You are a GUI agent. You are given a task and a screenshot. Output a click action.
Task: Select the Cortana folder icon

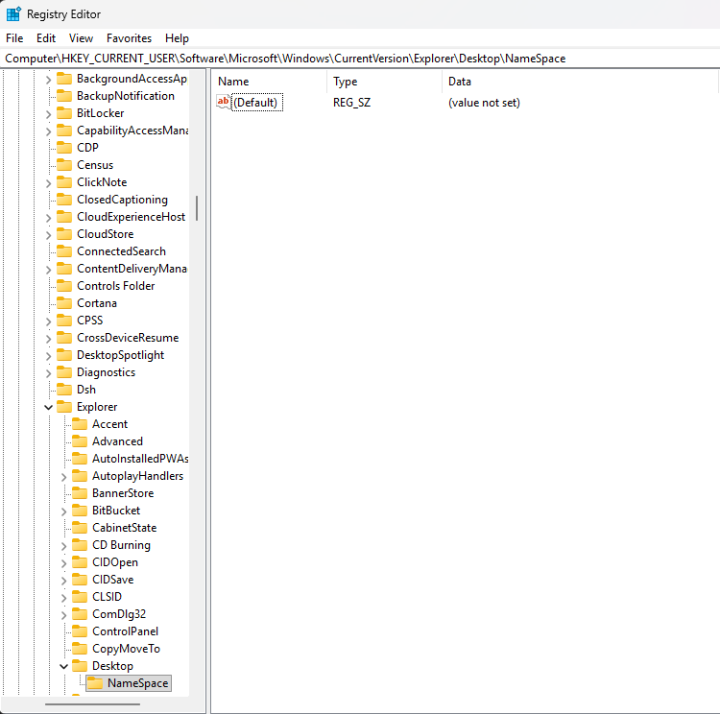pyautogui.click(x=64, y=303)
